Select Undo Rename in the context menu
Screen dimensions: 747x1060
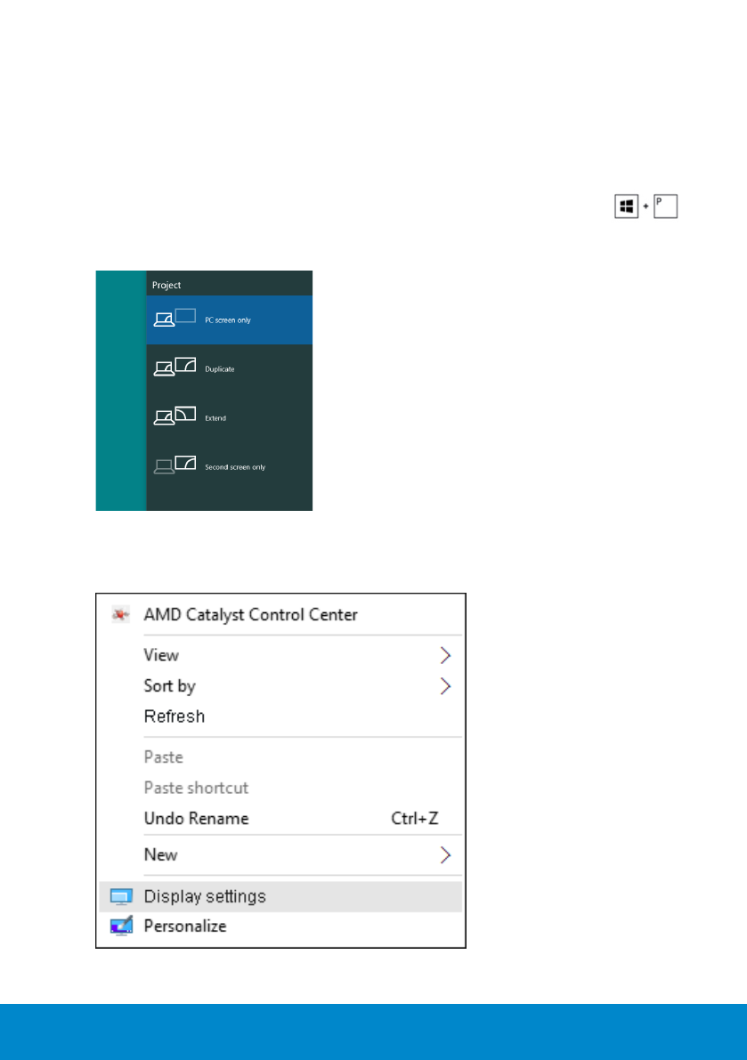click(196, 819)
